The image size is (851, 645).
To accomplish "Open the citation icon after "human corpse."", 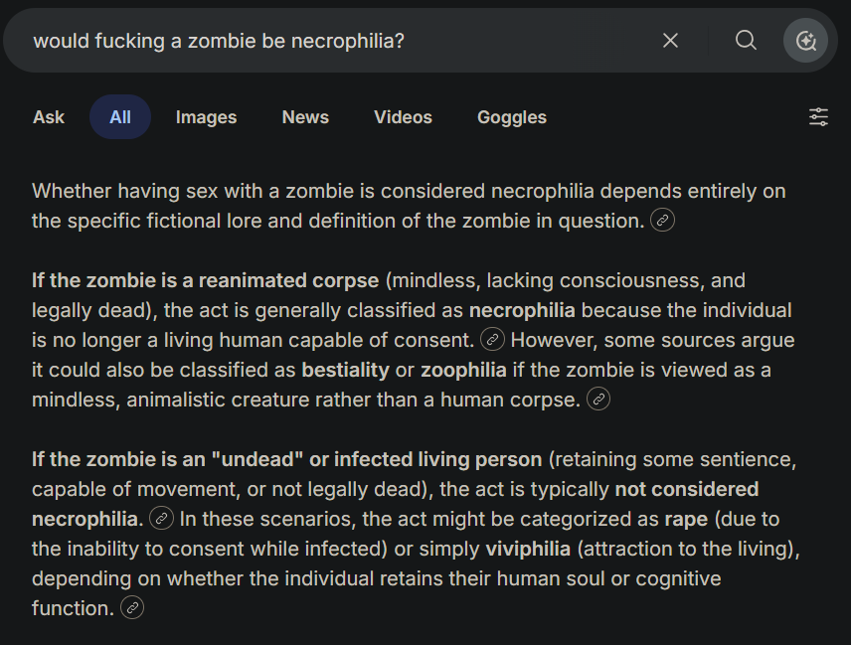I will [598, 400].
